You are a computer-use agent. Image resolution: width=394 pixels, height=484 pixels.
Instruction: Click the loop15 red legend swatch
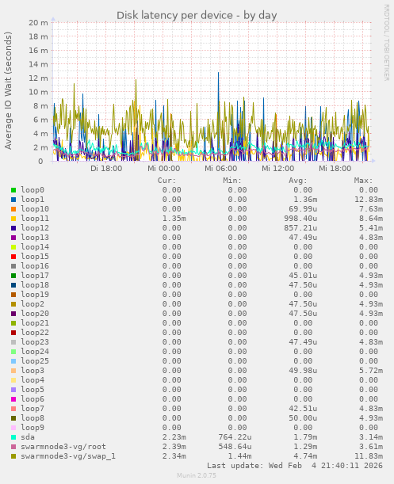click(13, 257)
